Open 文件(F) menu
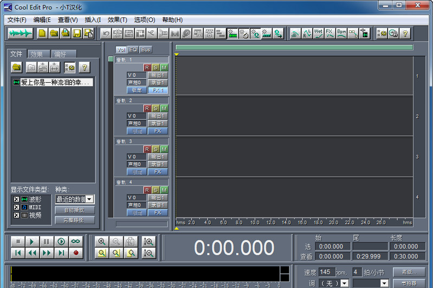The height and width of the screenshot is (288, 433). (x=17, y=20)
